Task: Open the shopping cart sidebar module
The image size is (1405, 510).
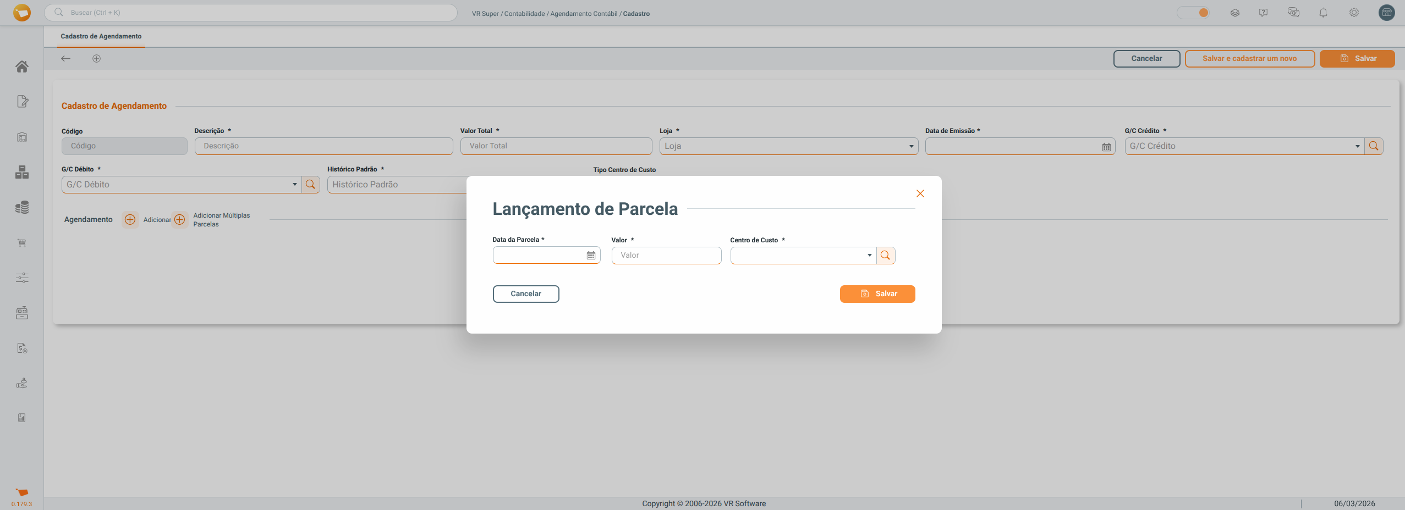Action: pyautogui.click(x=22, y=243)
